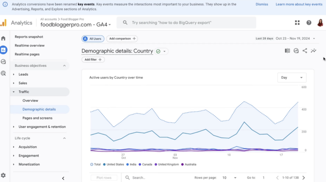The image size is (326, 182).
Task: Click All accounts breadcrumb
Action: tap(48, 19)
